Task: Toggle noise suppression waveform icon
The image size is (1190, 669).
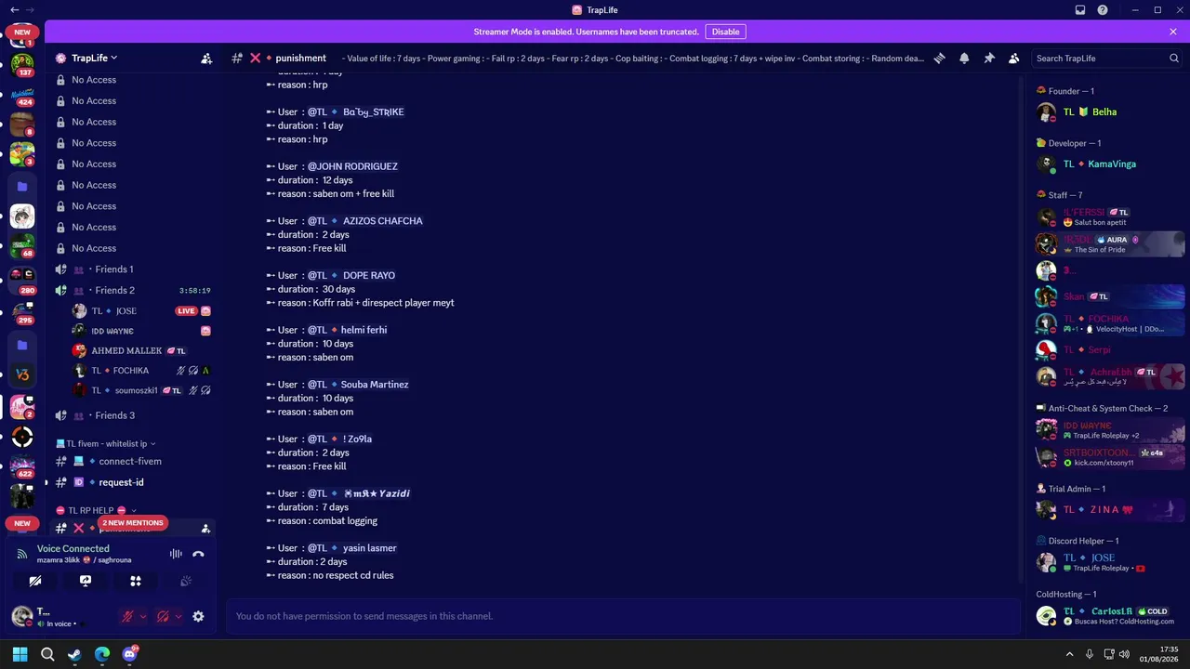Action: click(176, 554)
